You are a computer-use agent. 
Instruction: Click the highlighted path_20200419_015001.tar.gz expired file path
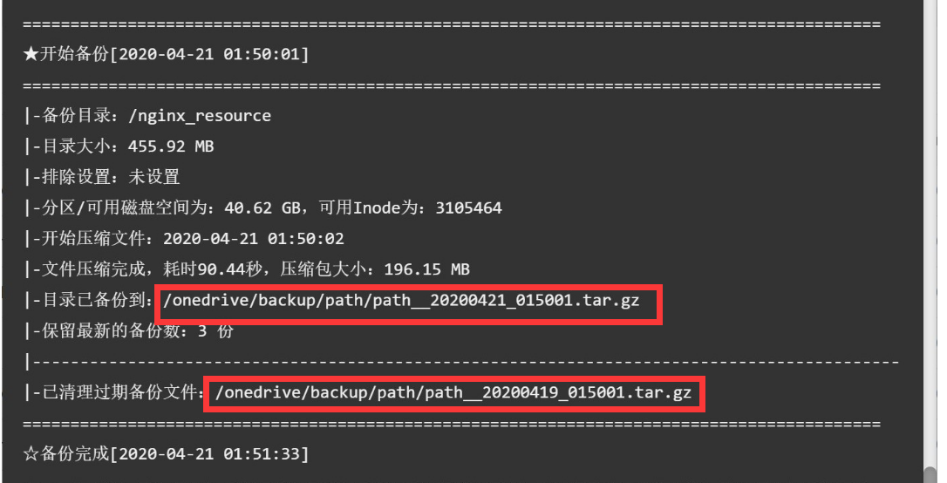coord(453,392)
